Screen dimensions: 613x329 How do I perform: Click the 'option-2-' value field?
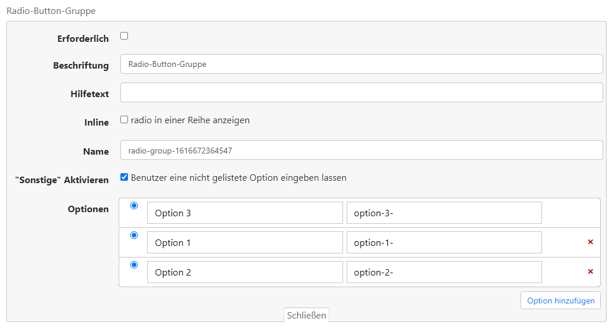tap(444, 273)
